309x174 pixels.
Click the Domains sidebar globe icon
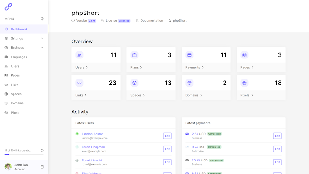(x=6, y=103)
